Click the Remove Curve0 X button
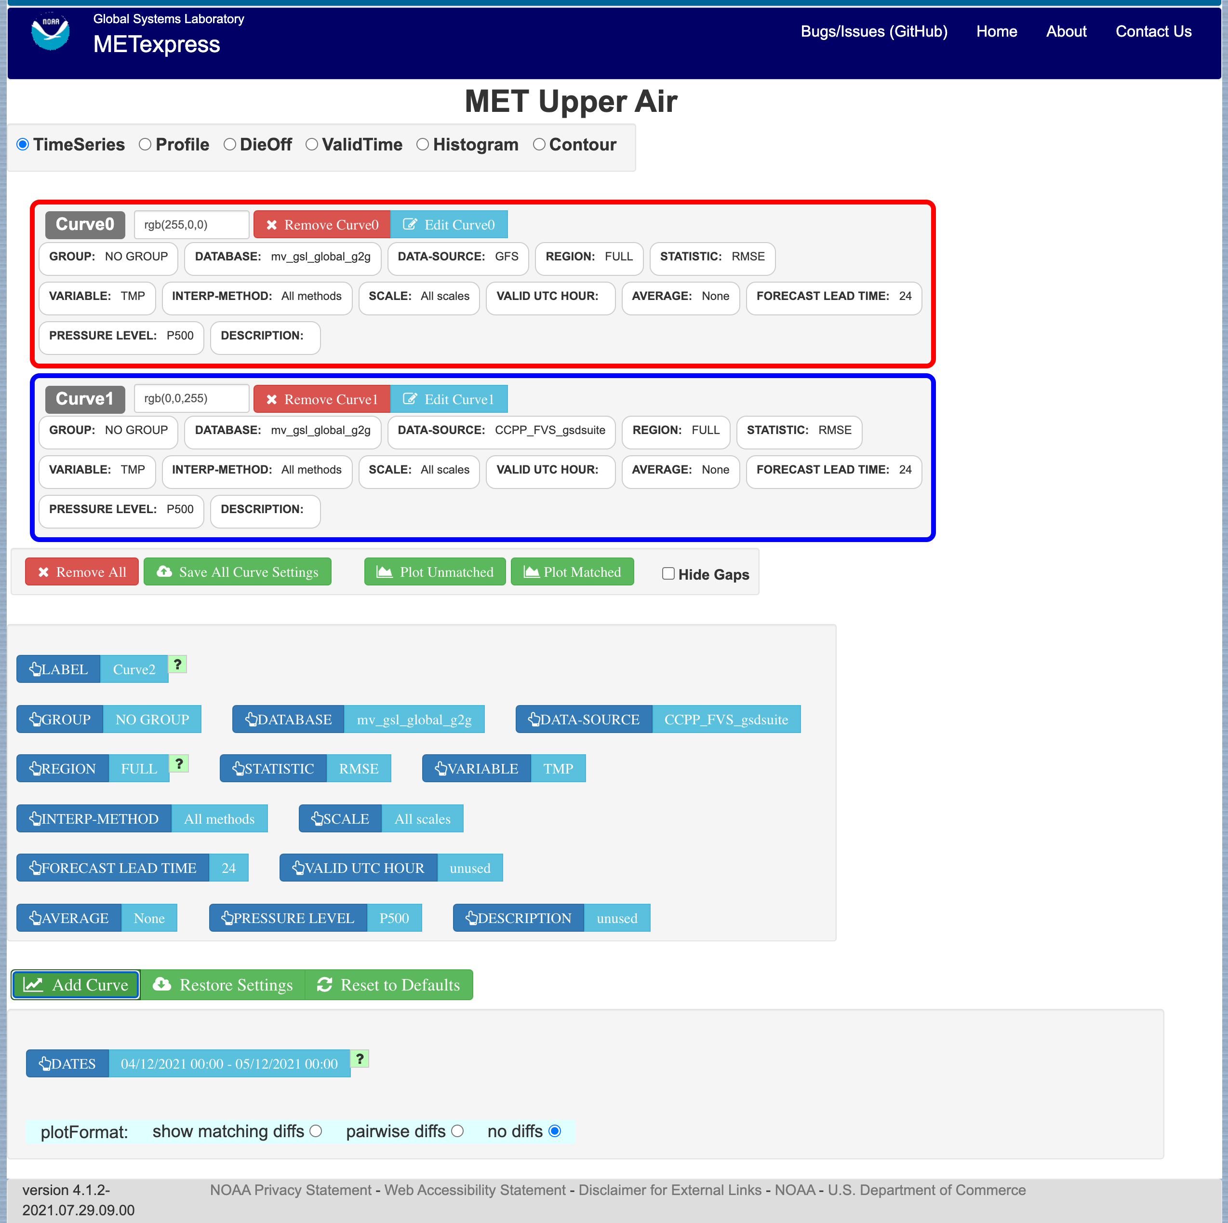The width and height of the screenshot is (1228, 1223). click(x=321, y=225)
